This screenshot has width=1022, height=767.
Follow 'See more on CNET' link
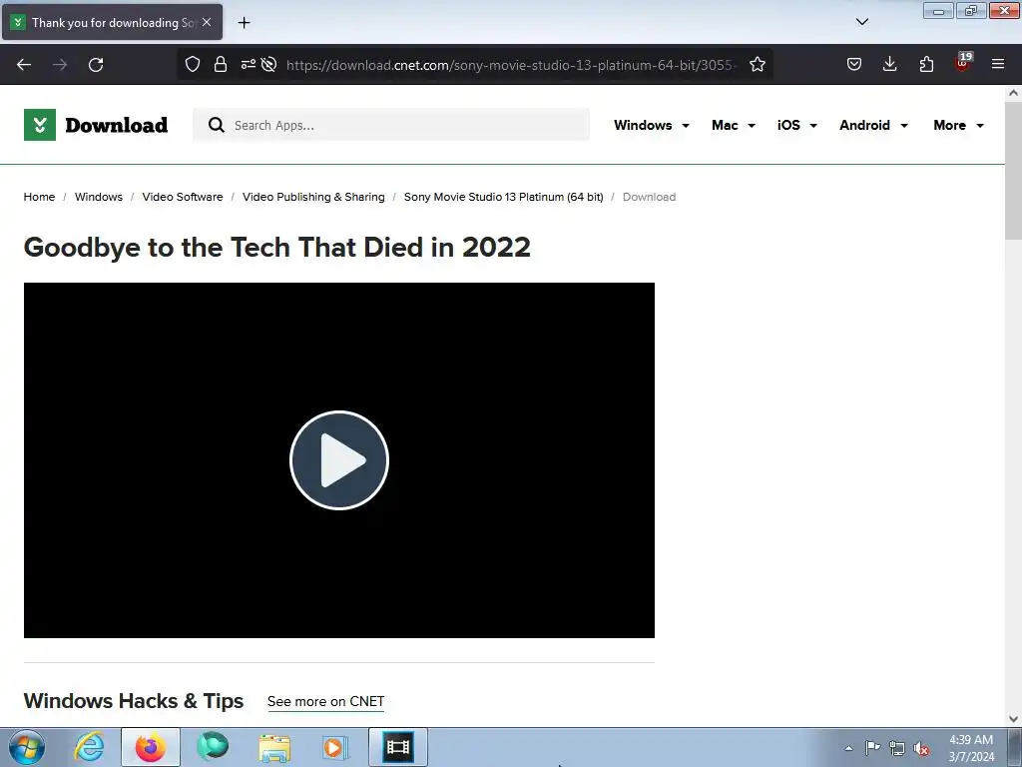(326, 701)
